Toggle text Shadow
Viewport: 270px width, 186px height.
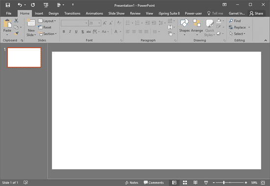click(x=82, y=32)
